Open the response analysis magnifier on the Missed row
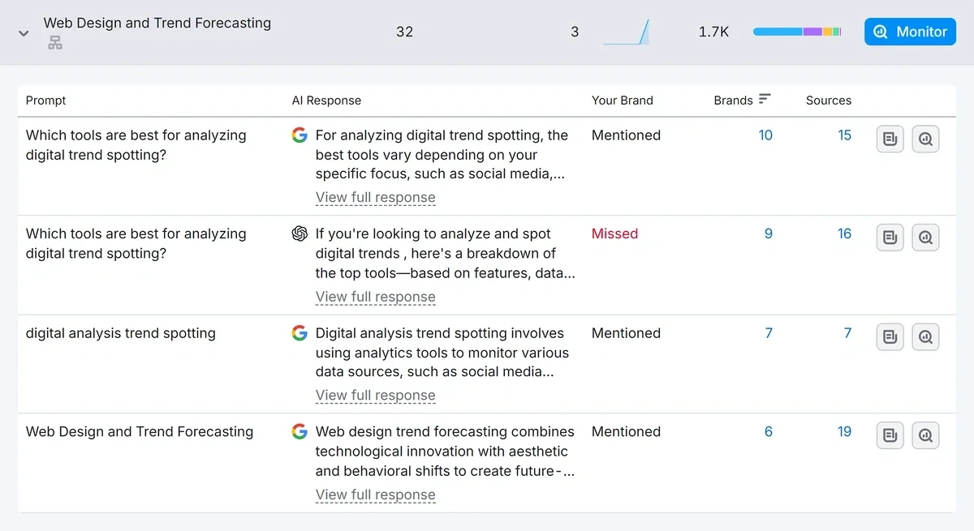 [x=925, y=237]
